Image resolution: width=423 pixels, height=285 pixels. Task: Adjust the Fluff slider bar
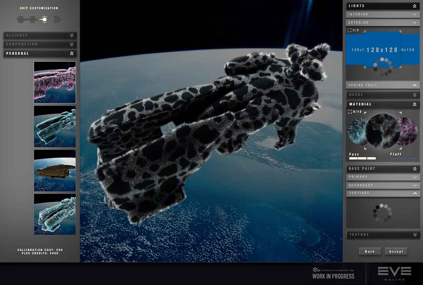click(404, 158)
